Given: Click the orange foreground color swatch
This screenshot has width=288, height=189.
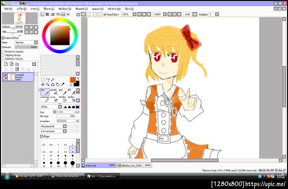Looking at the screenshot, I should (x=73, y=80).
